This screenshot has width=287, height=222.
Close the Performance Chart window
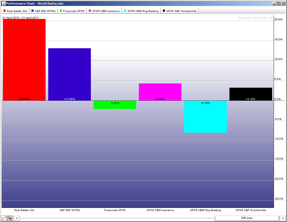click(283, 3)
